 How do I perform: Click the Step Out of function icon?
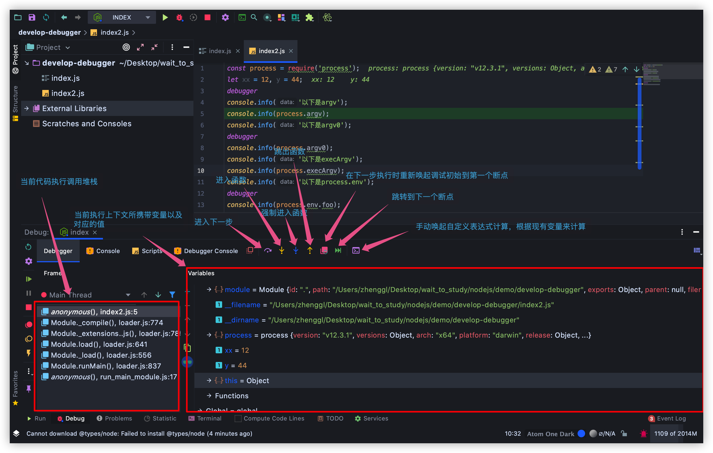[x=310, y=251]
